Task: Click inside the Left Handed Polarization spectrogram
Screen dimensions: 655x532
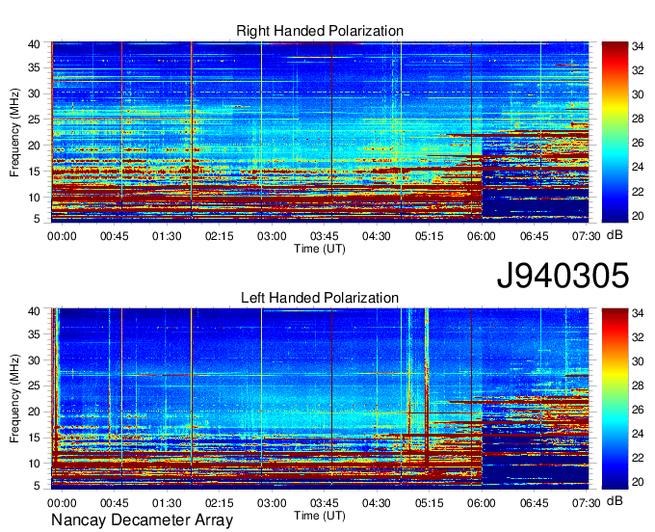Action: (x=320, y=398)
